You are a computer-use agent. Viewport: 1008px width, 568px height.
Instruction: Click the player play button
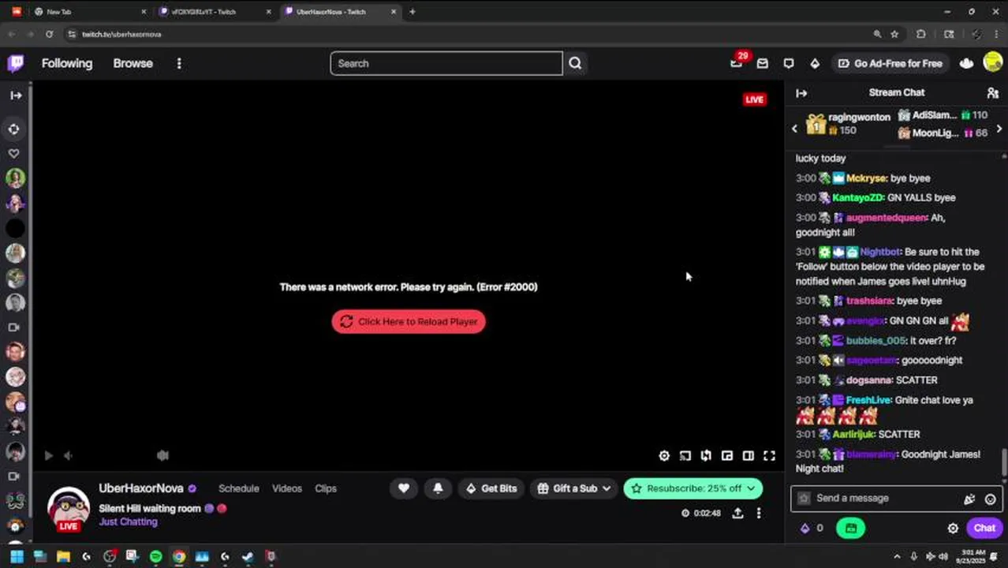(x=48, y=455)
